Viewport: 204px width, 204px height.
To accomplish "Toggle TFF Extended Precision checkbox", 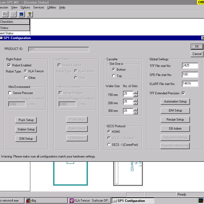I will tap(183, 93).
